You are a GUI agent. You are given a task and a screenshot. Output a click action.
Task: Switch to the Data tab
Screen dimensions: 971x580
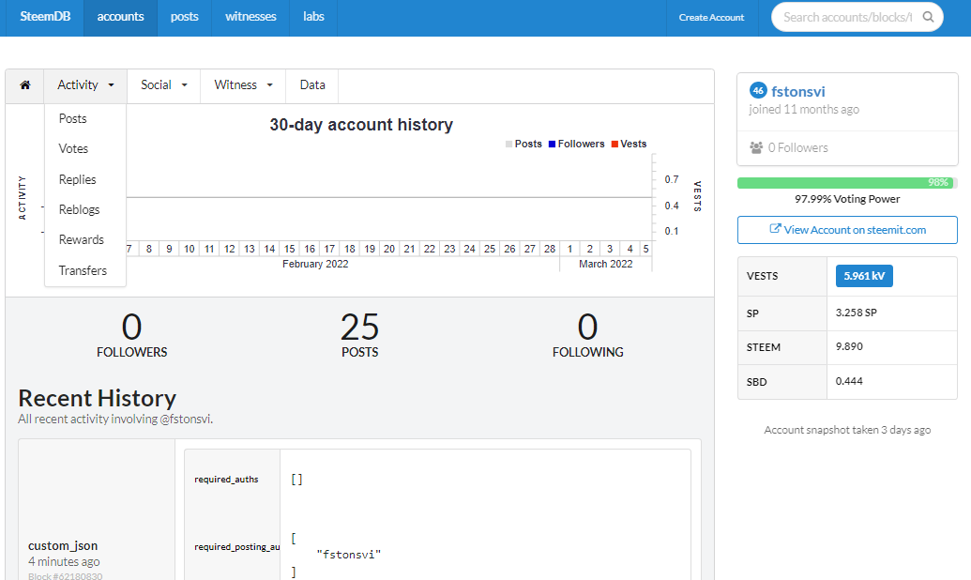click(312, 85)
